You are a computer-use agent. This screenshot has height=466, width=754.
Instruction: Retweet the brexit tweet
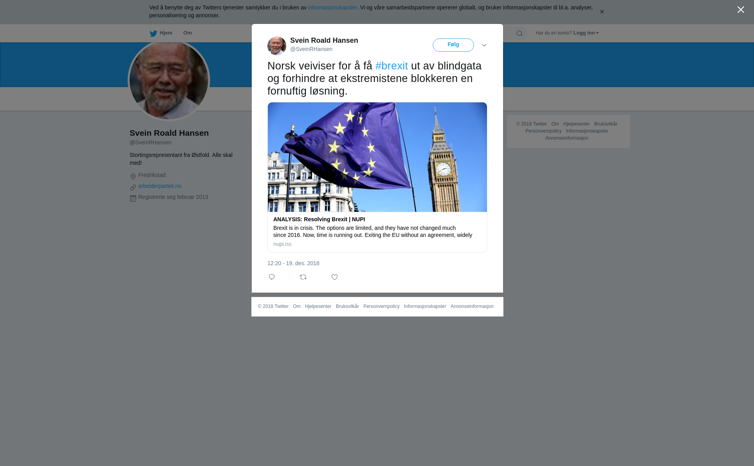[303, 277]
